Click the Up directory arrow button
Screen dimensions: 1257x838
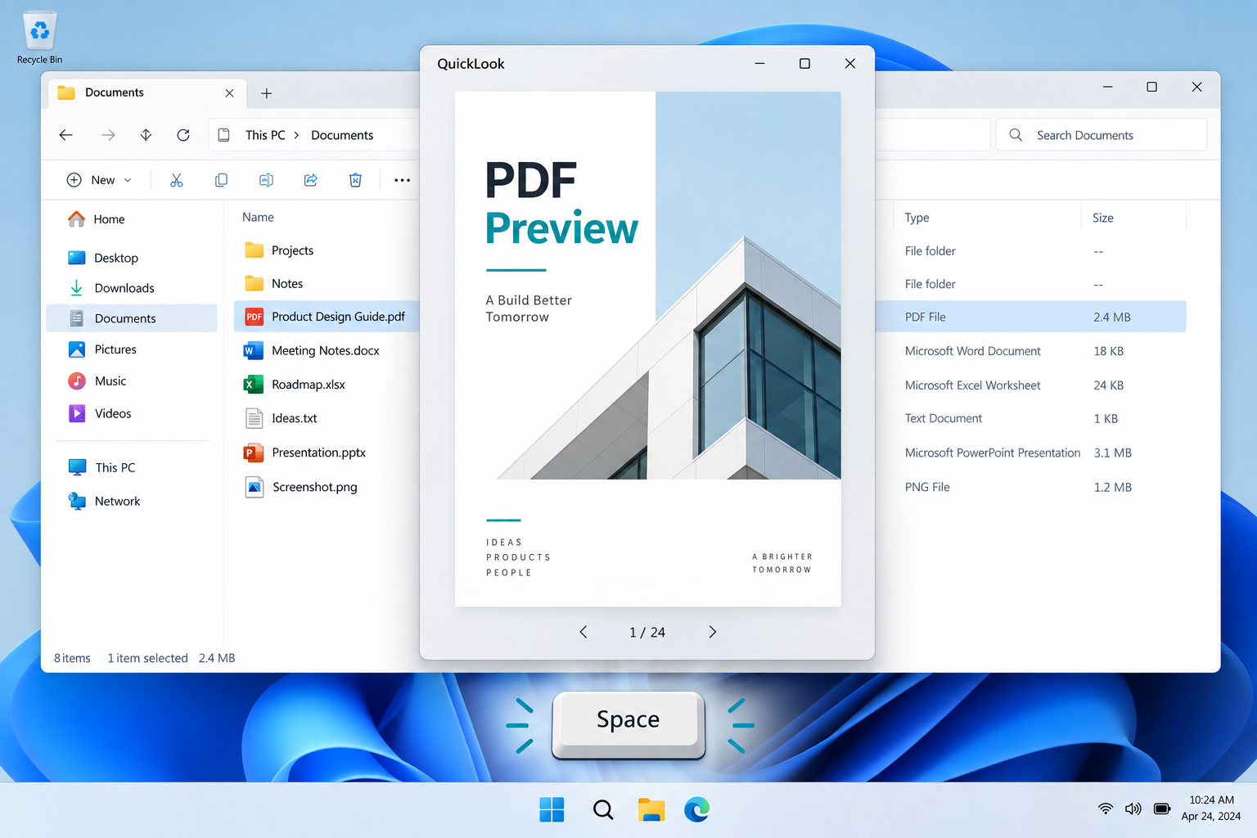click(x=146, y=135)
